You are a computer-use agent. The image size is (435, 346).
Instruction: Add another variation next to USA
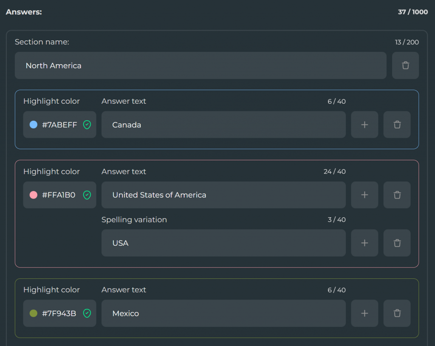coord(364,243)
